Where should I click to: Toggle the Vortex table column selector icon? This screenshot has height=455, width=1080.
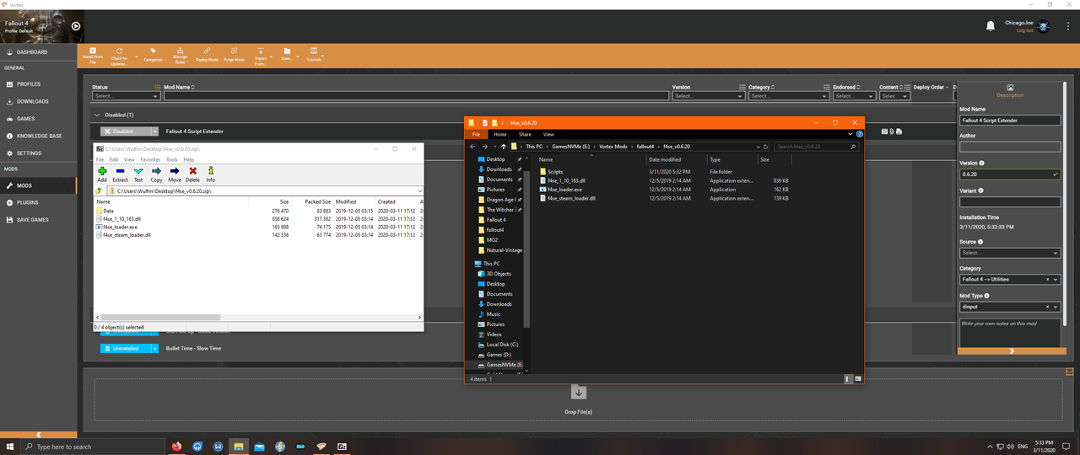158,87
